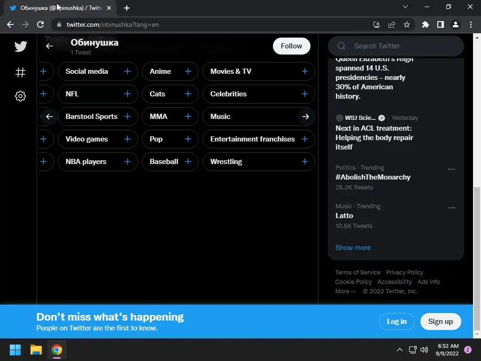Open the Twitter home bird logo

[21, 47]
